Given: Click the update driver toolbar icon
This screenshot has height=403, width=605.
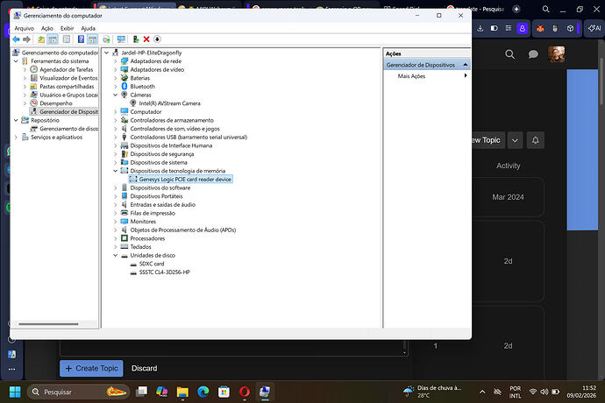Looking at the screenshot, I should [x=135, y=39].
